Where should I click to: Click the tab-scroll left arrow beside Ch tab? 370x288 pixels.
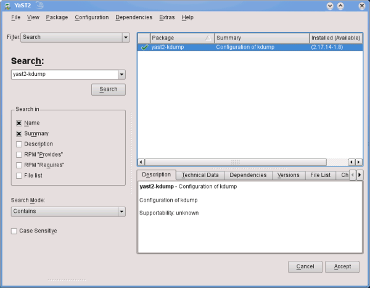[x=353, y=175]
